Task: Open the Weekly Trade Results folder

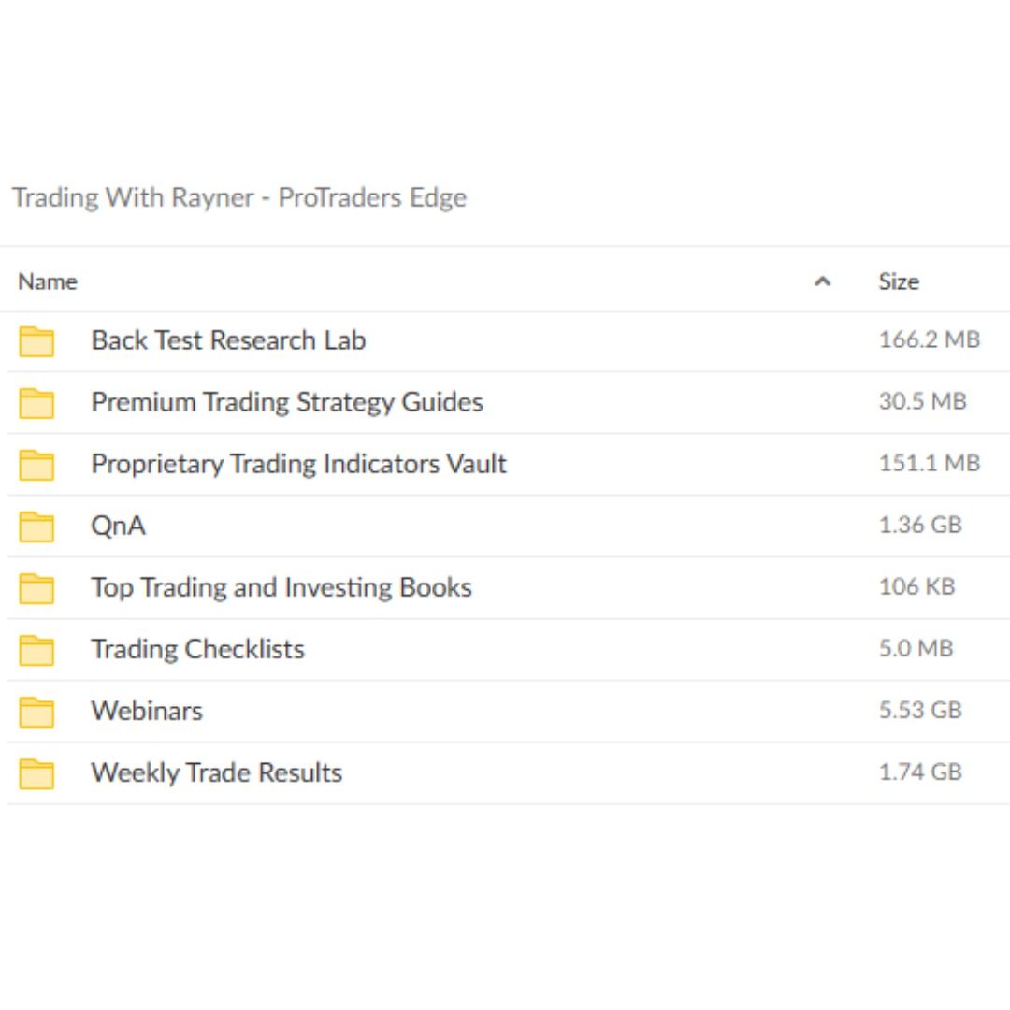Action: pyautogui.click(x=217, y=772)
